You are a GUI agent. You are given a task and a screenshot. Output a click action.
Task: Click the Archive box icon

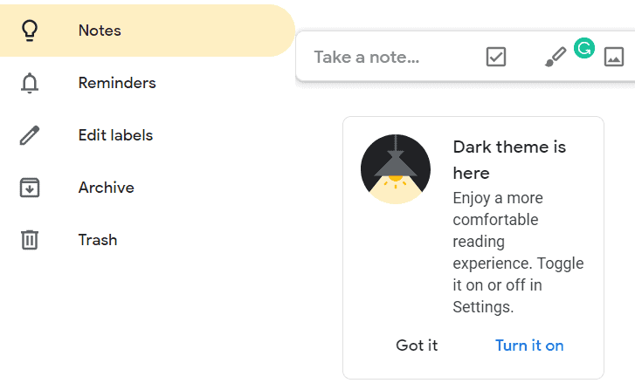(x=30, y=188)
